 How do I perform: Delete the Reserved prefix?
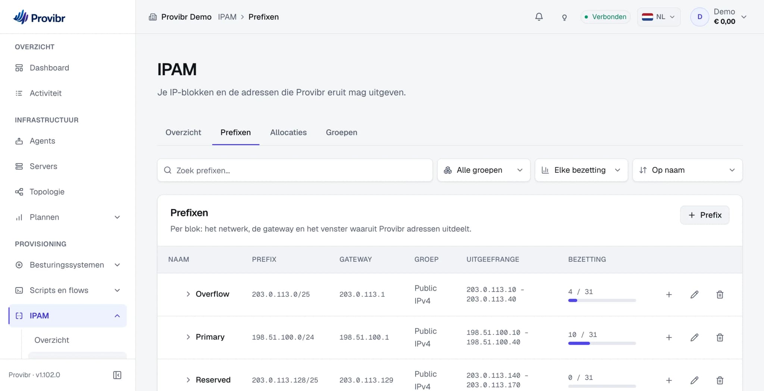[720, 380]
